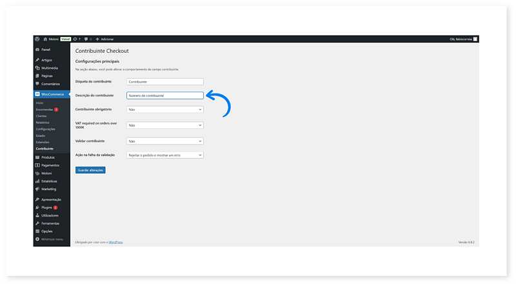Open Plugins section in sidebar

coord(46,207)
